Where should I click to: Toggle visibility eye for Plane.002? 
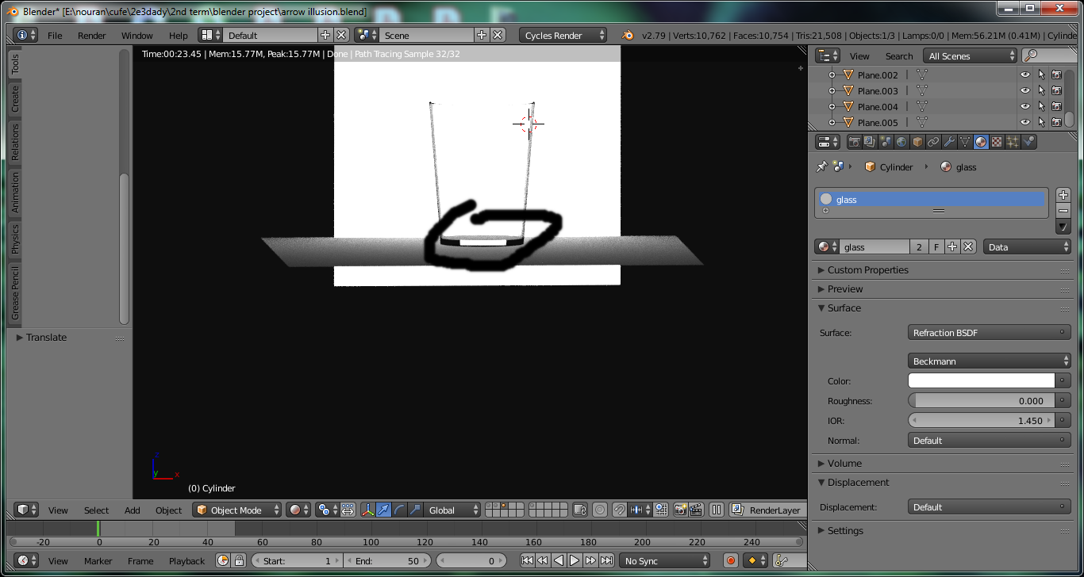[x=1025, y=75]
